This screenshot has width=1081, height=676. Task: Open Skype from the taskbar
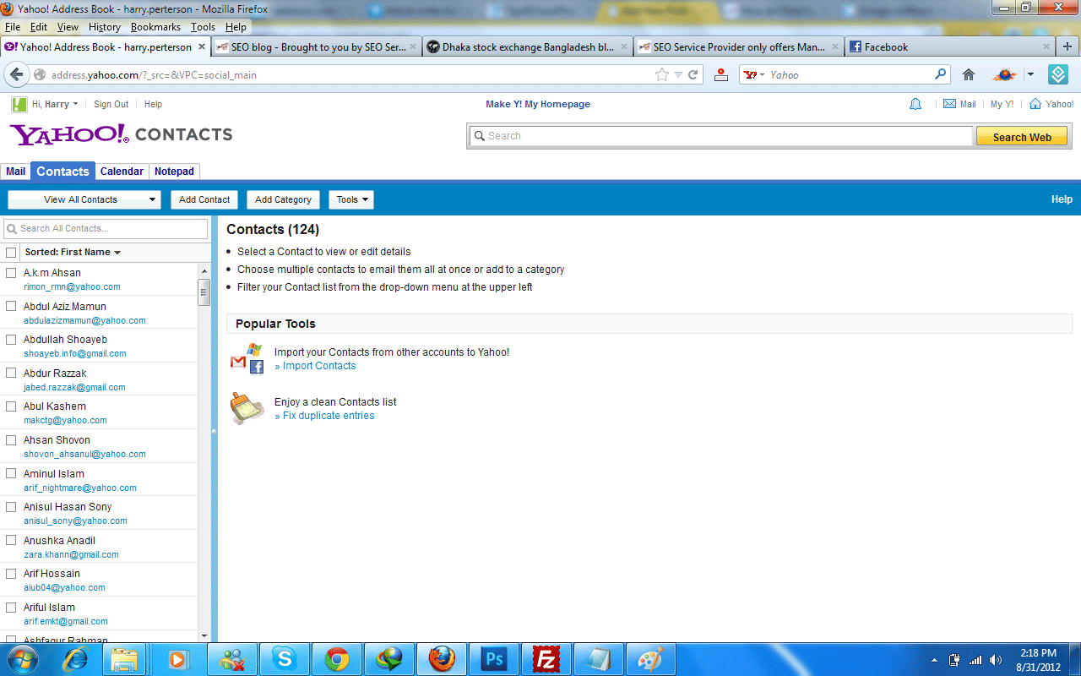(x=285, y=659)
